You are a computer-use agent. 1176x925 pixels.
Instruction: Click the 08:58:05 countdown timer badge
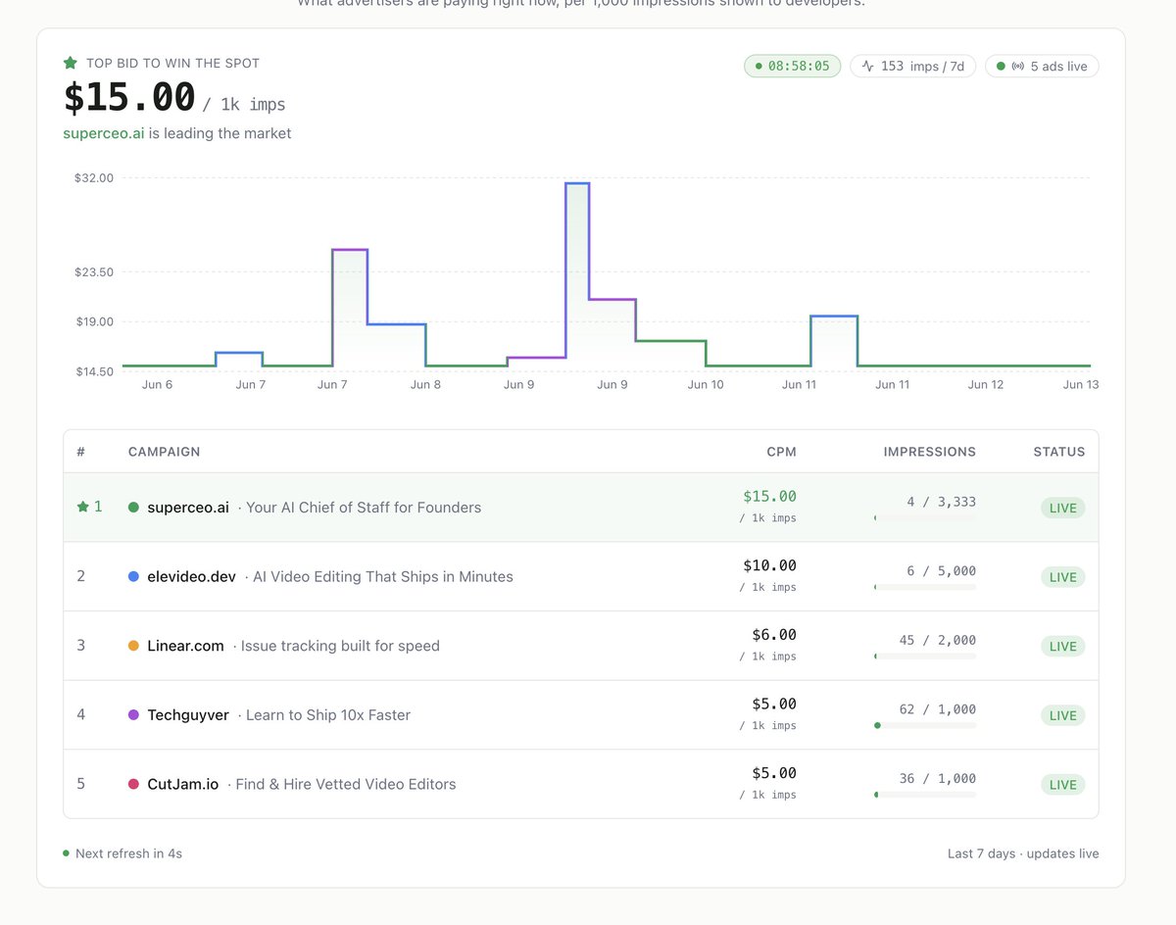click(x=792, y=67)
